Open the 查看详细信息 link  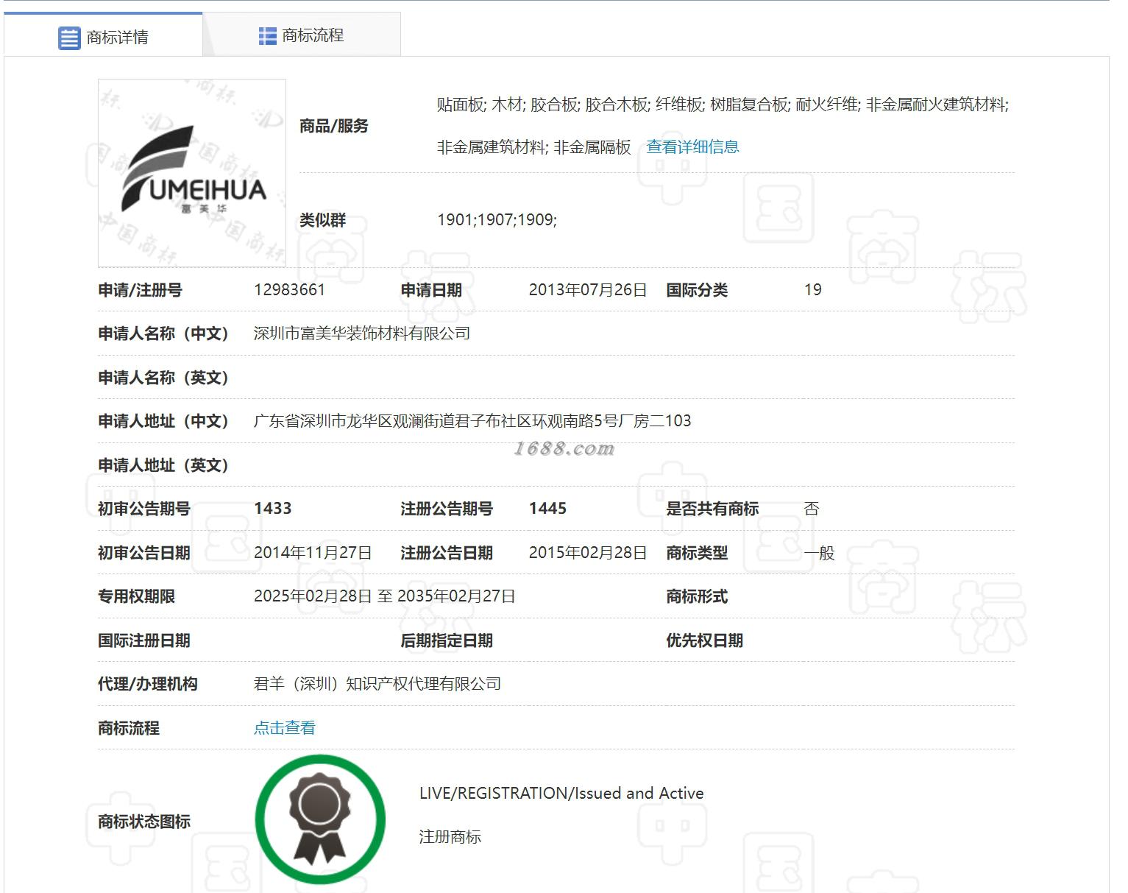pyautogui.click(x=692, y=147)
